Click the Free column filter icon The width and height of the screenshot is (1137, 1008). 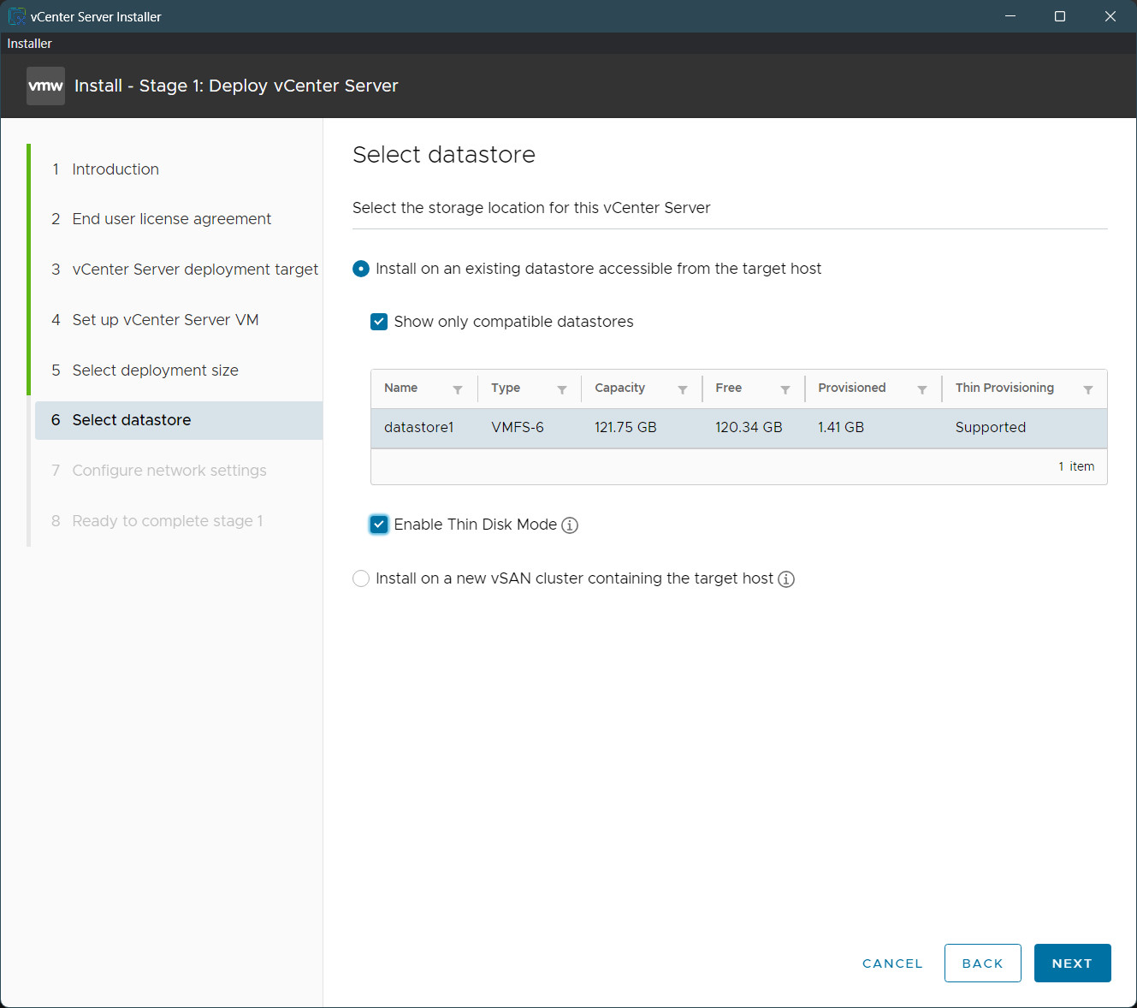coord(785,389)
